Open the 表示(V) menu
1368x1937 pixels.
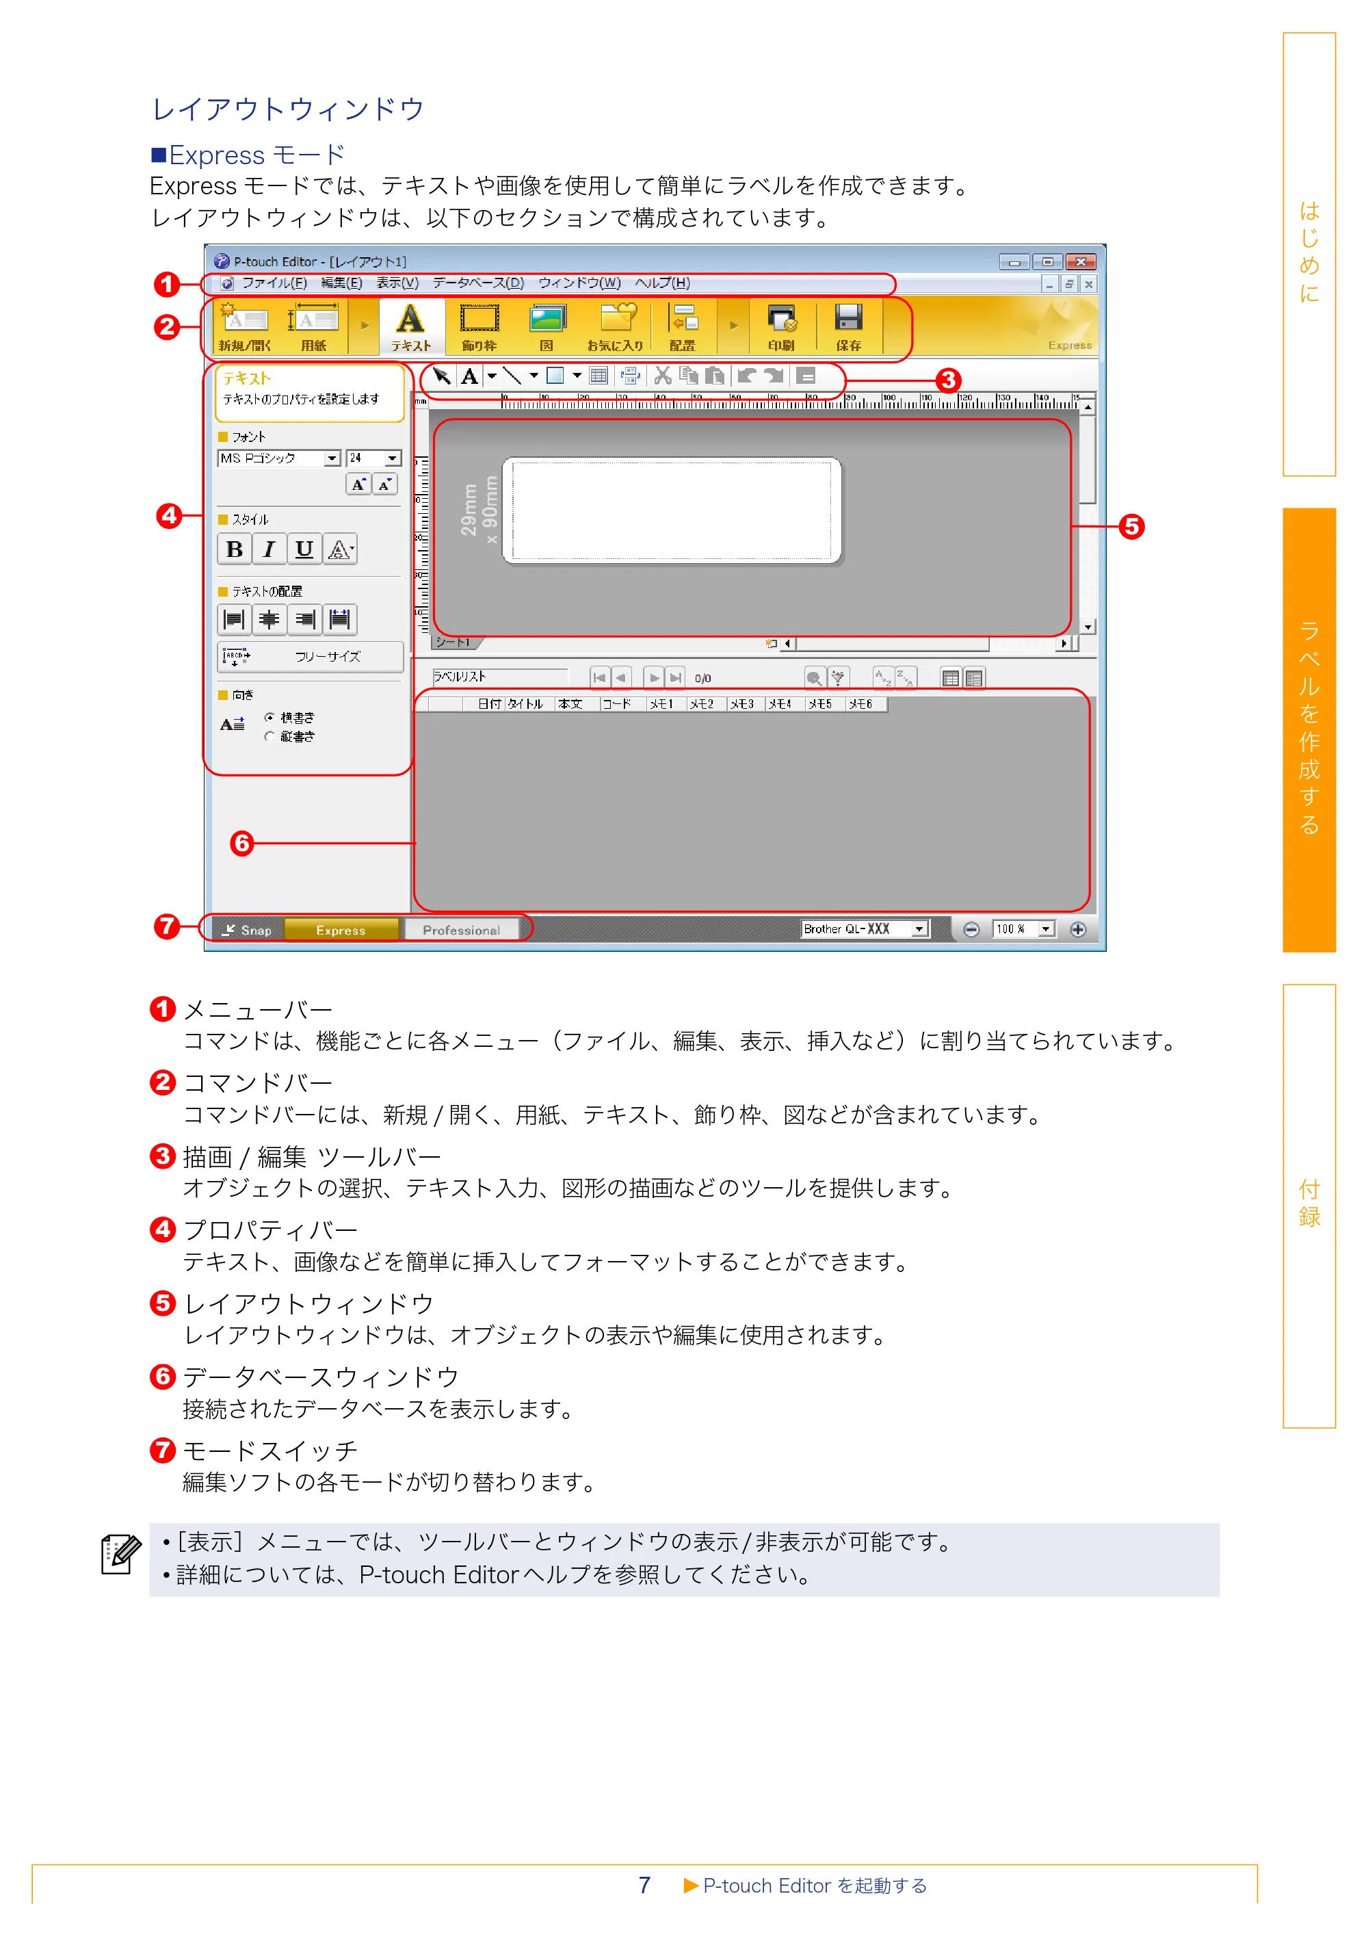(397, 283)
